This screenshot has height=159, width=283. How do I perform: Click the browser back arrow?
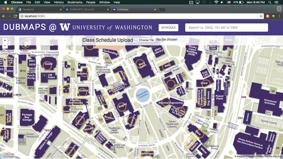[4, 16]
